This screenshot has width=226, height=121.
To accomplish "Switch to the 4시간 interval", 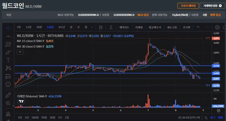I will click(x=62, y=27).
